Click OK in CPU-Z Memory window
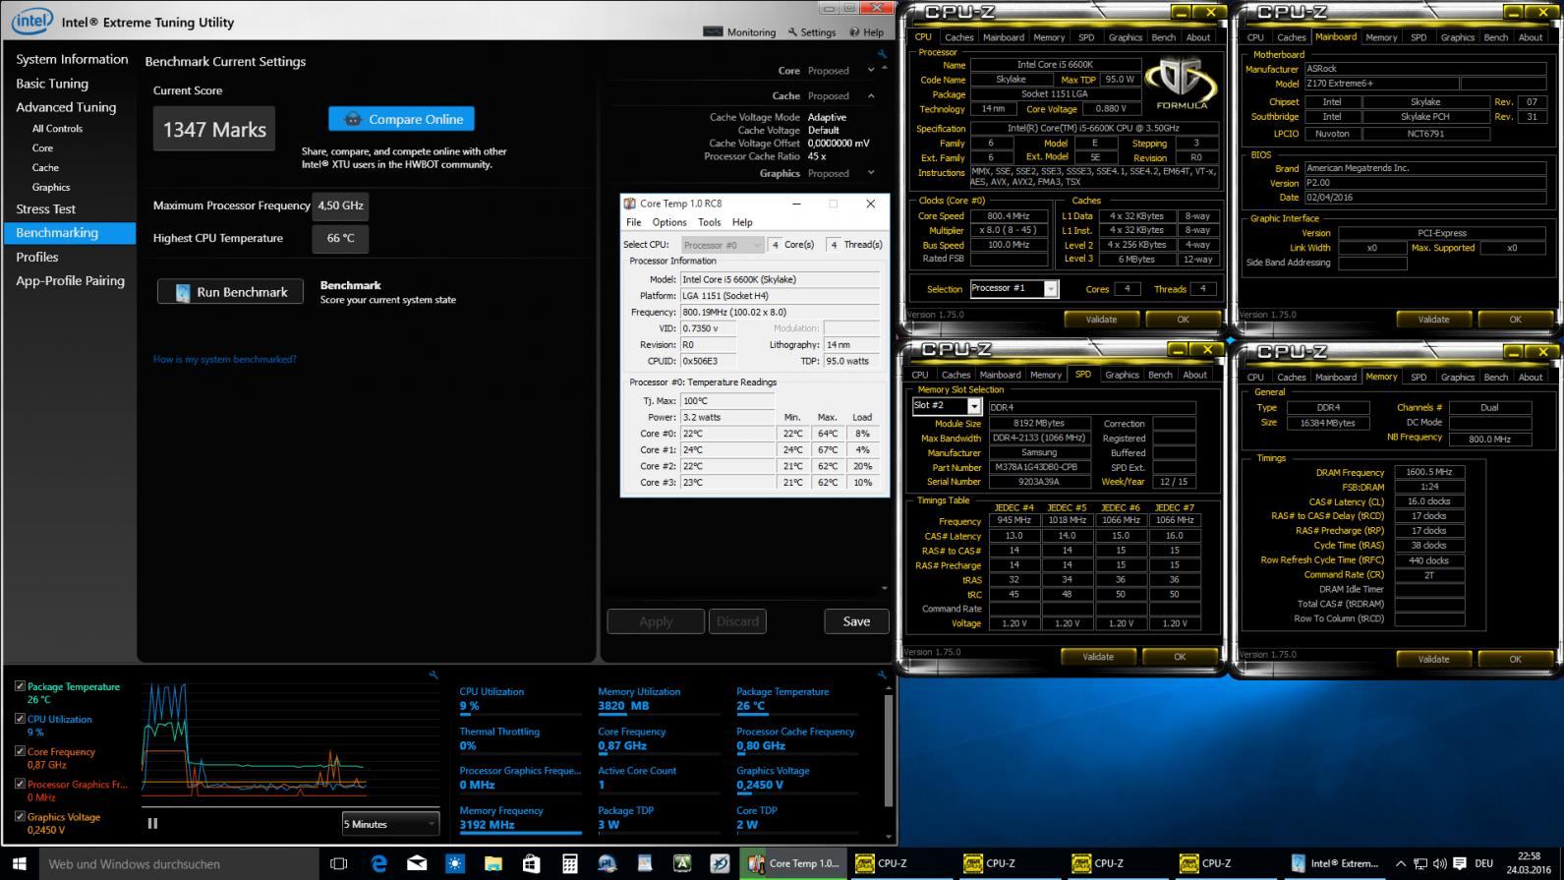Image resolution: width=1564 pixels, height=880 pixels. point(1515,659)
